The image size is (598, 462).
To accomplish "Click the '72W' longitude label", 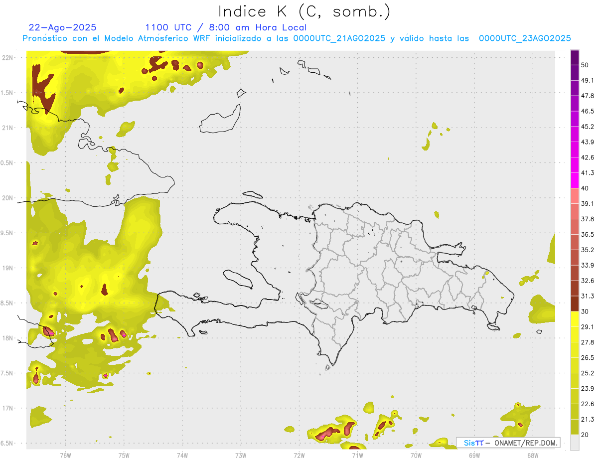I will 299,455.
